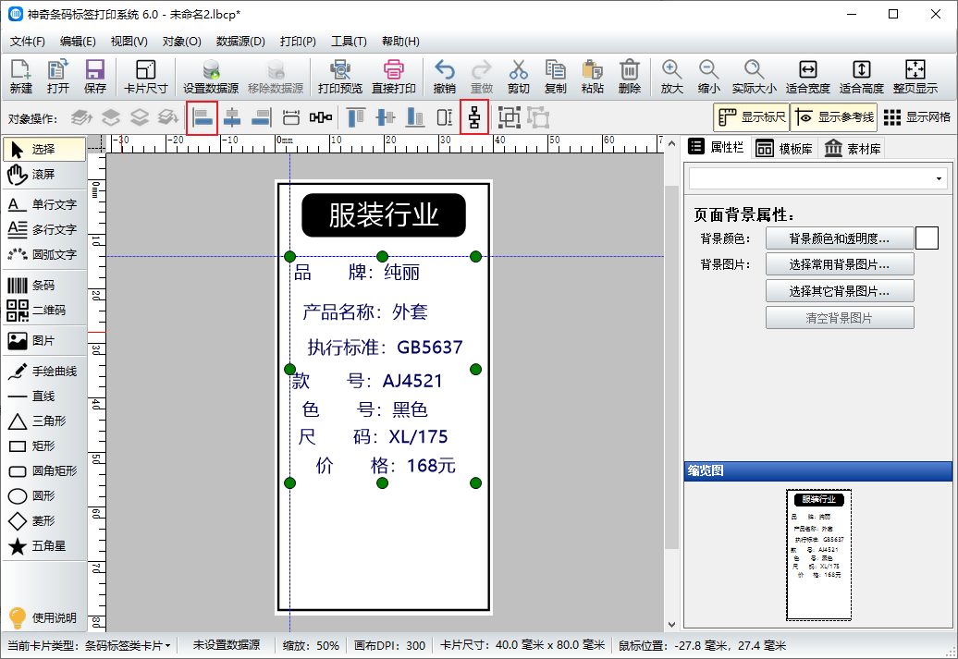Image resolution: width=958 pixels, height=659 pixels.
Task: Click the 设置数据源 toolbar icon
Action: [211, 77]
